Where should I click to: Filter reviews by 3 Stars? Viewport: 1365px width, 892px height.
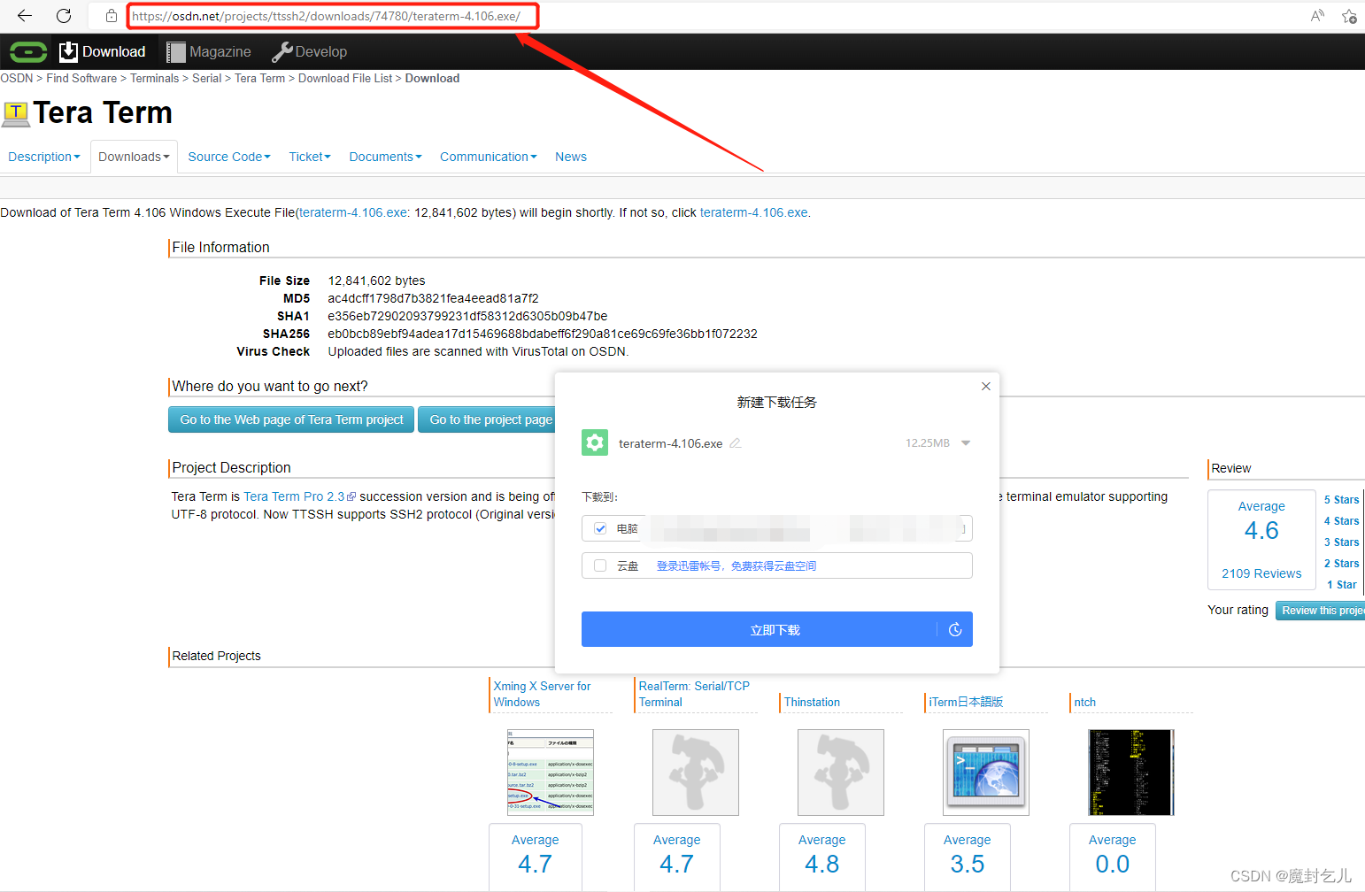(x=1341, y=542)
